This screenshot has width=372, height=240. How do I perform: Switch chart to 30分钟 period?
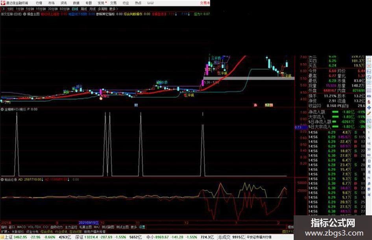point(53,9)
